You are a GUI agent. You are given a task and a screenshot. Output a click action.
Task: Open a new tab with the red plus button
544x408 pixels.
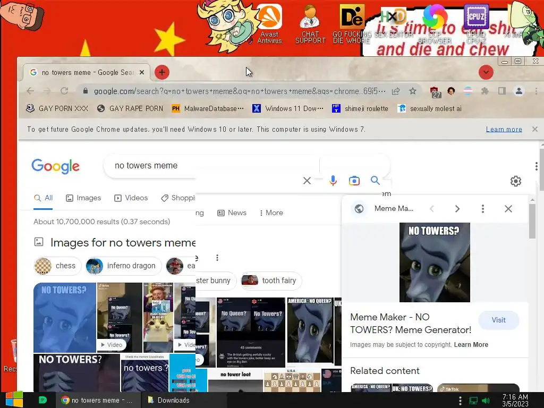162,72
